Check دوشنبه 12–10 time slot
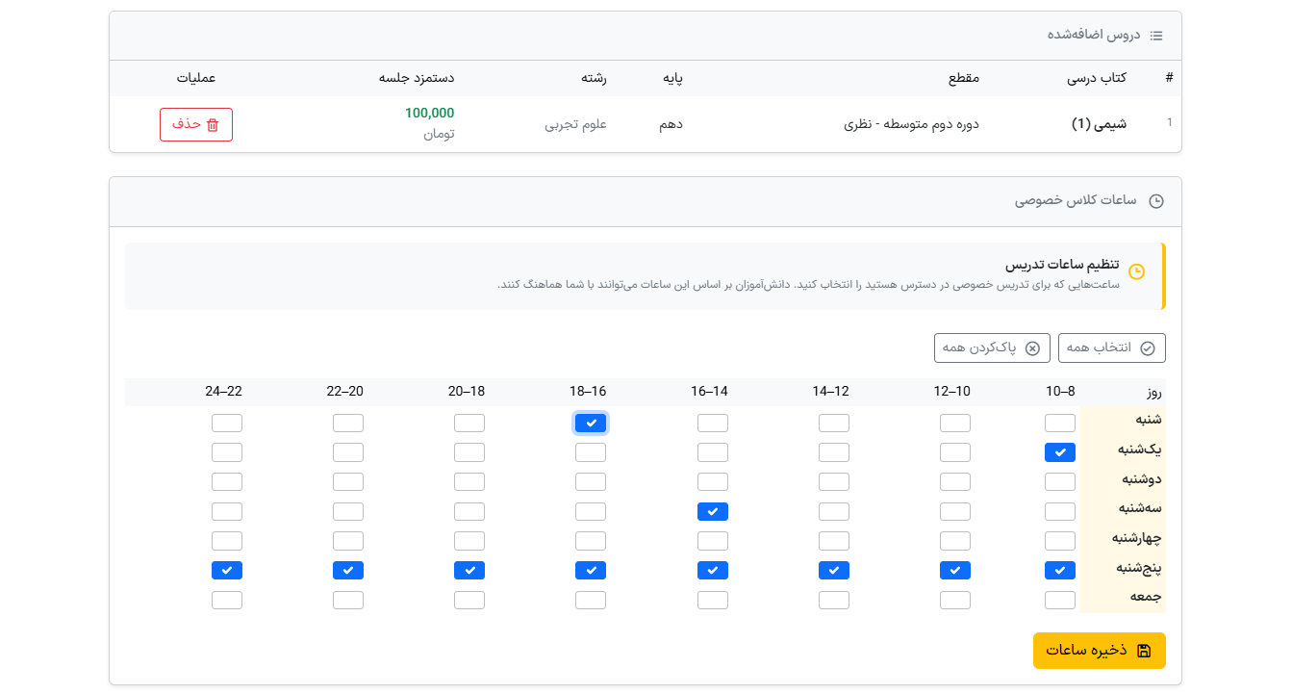Viewport: 1292px width, 694px height. coord(955,481)
